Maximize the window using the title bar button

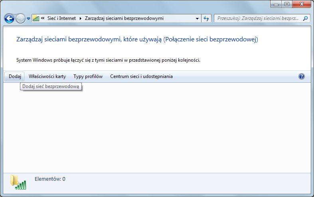click(x=286, y=4)
